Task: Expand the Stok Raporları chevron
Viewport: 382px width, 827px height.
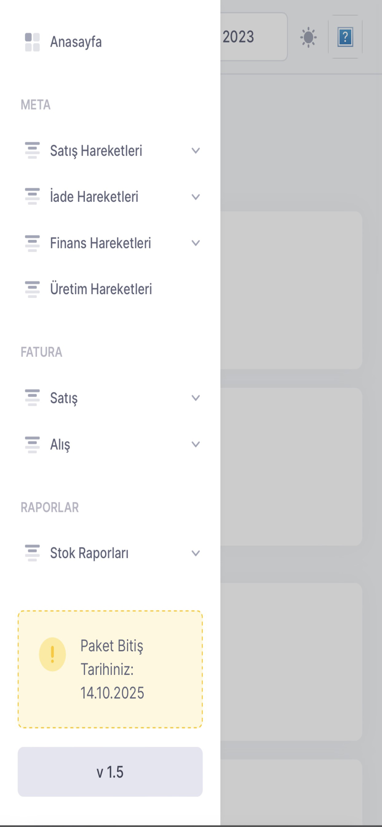Action: pos(196,553)
